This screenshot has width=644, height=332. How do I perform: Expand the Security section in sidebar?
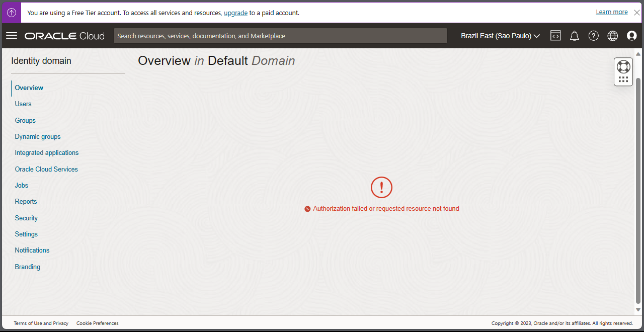click(x=26, y=218)
